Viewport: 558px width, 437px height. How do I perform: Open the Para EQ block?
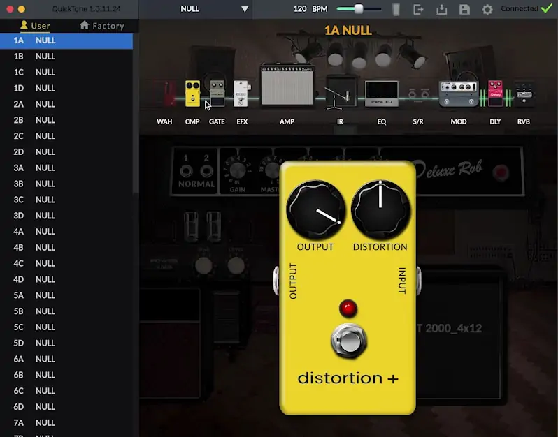382,94
